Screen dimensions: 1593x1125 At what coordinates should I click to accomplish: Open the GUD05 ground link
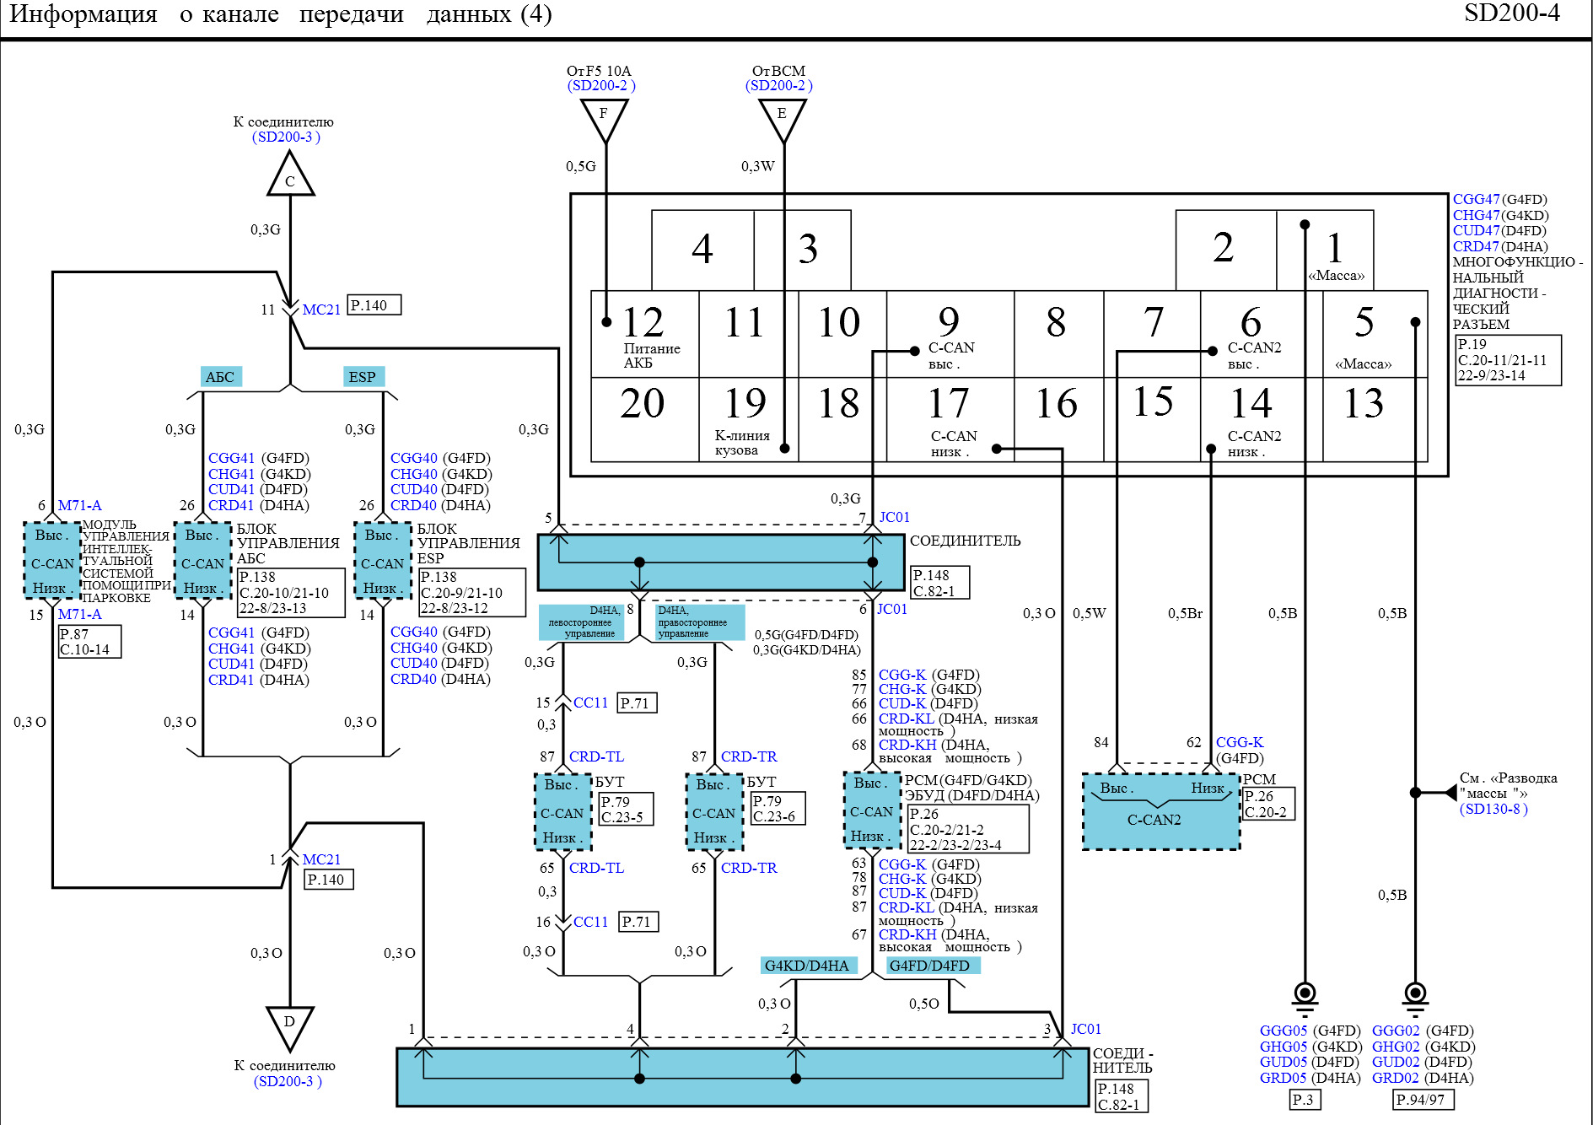[1284, 1062]
